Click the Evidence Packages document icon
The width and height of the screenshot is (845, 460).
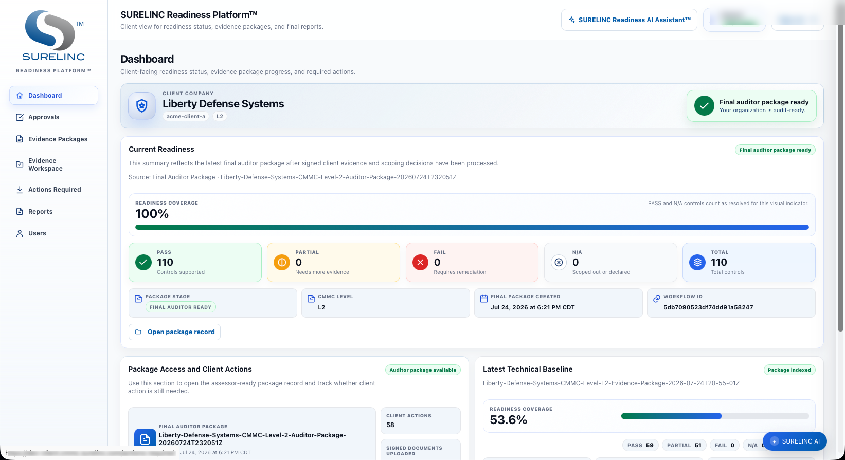click(20, 139)
